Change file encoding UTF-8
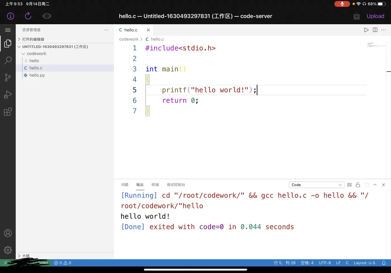Screen dimensions: 391x273 (325, 263)
